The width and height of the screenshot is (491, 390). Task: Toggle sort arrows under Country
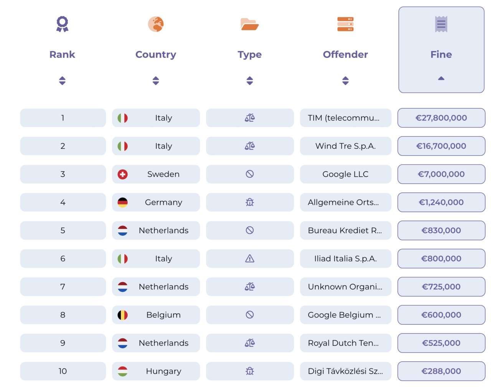click(x=156, y=81)
